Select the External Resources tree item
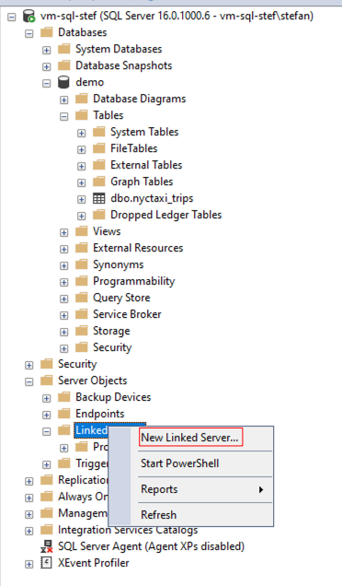 click(138, 248)
